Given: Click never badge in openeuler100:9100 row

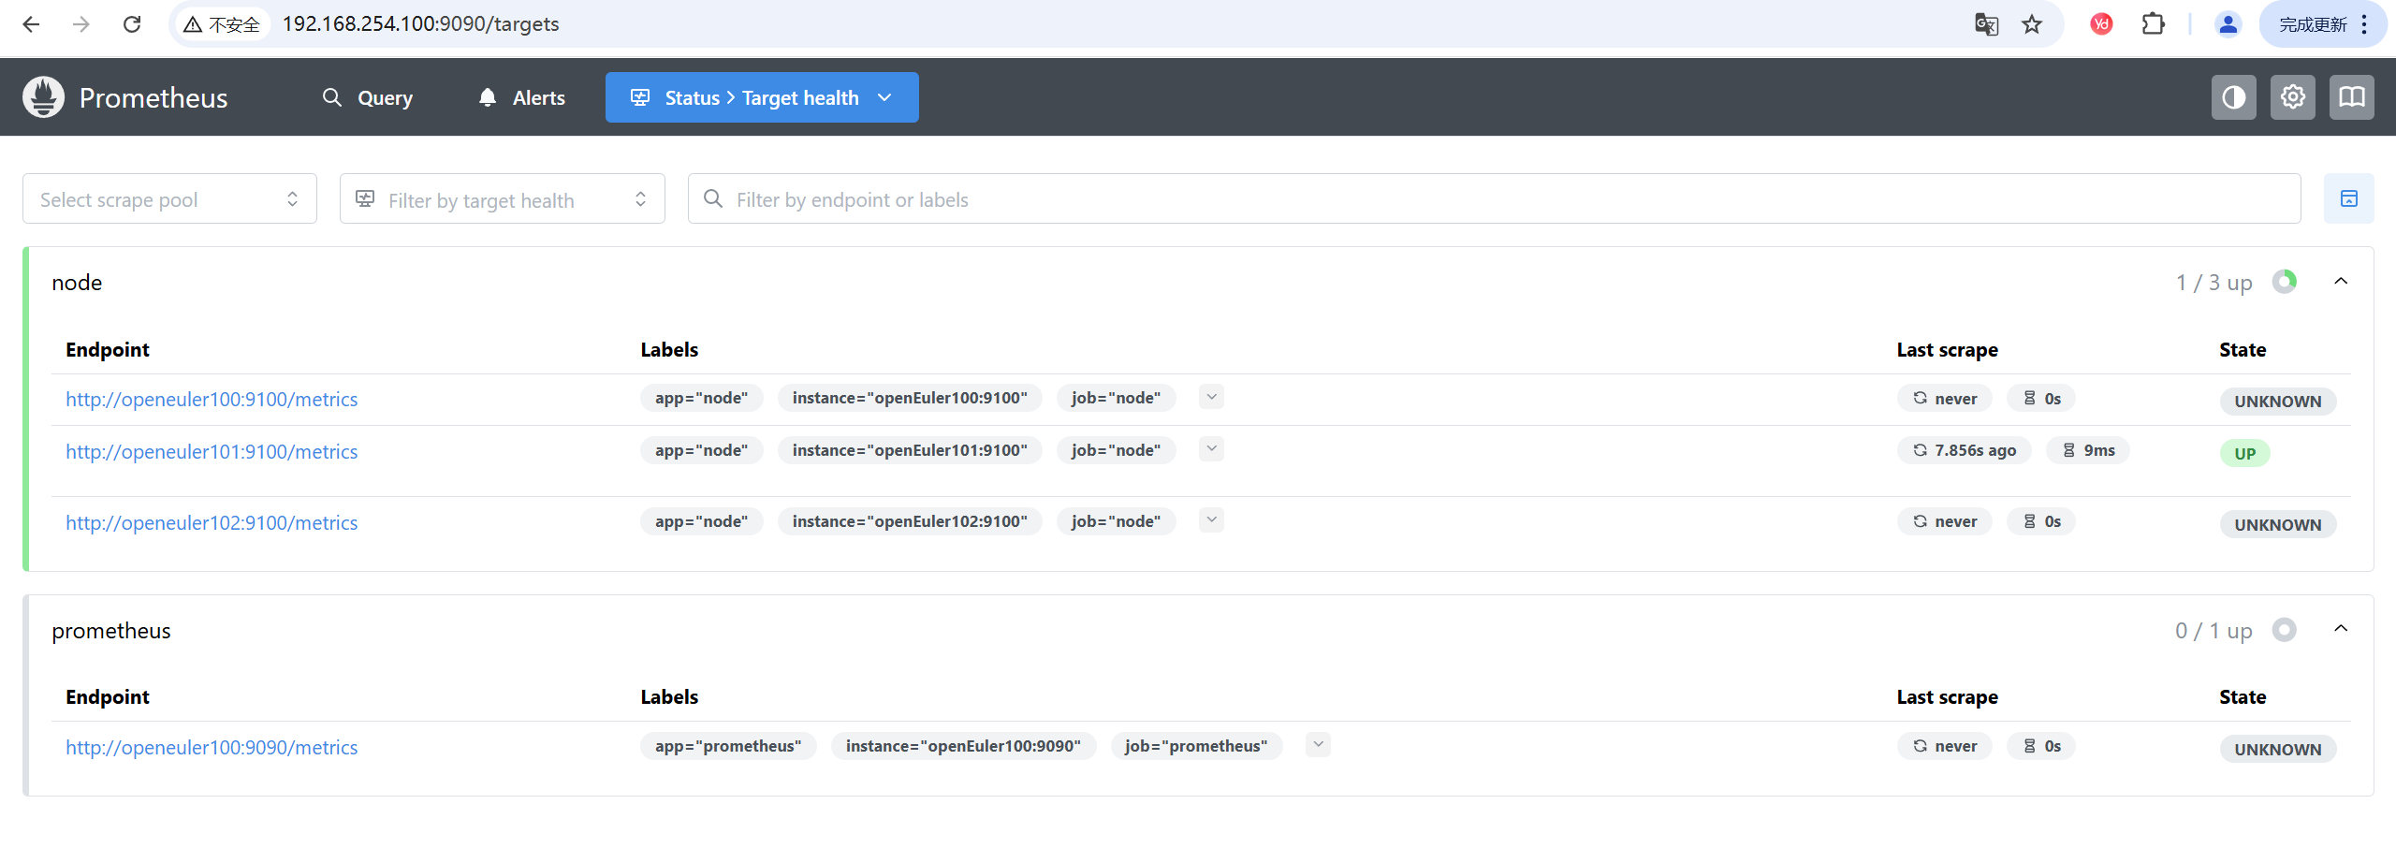Looking at the screenshot, I should (x=1945, y=398).
